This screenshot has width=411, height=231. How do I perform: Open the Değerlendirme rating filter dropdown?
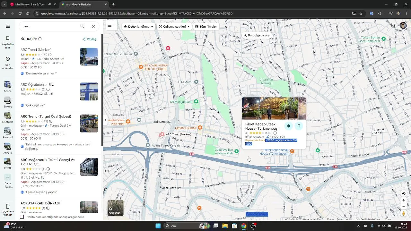coord(139,27)
